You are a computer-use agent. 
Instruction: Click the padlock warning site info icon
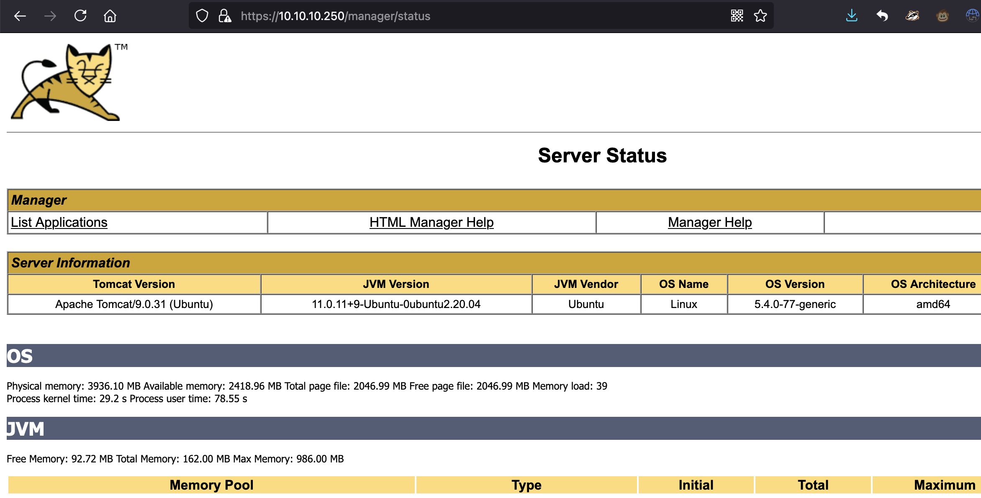[x=225, y=16]
